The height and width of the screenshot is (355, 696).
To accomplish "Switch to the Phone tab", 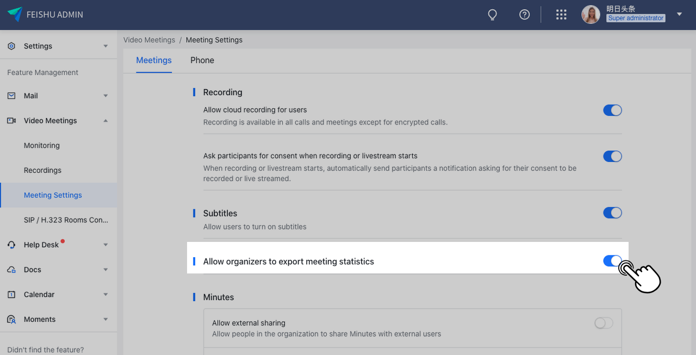I will [x=202, y=60].
